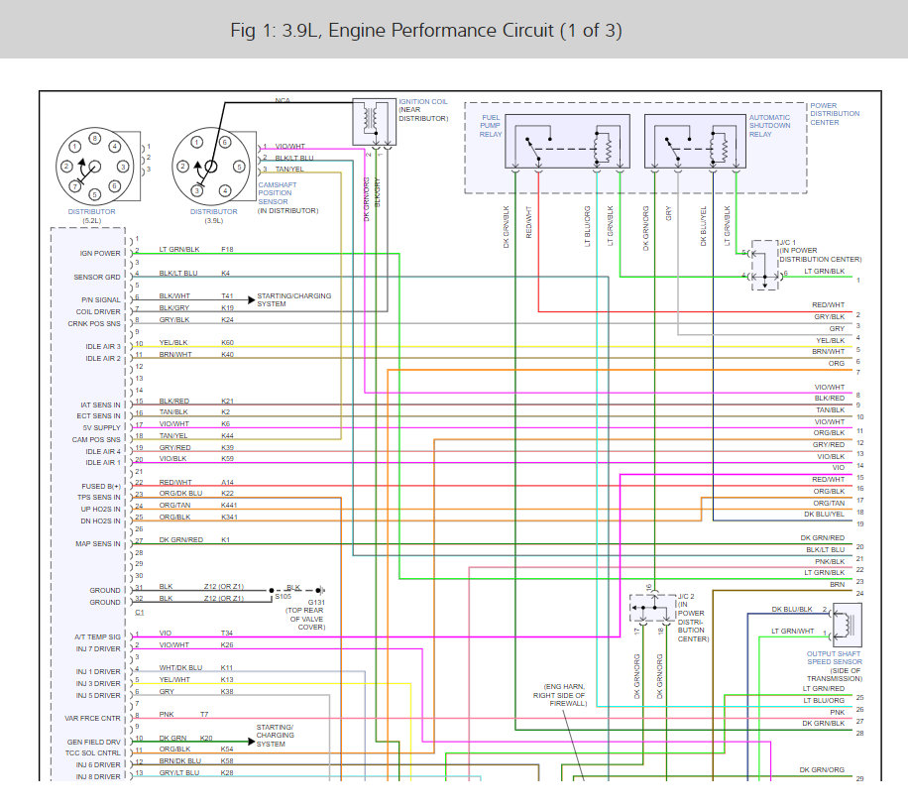Click the '(ENG HARN, RIGHT SIDE OF FIREWALL)' note
This screenshot has height=808, width=908.
[x=559, y=695]
